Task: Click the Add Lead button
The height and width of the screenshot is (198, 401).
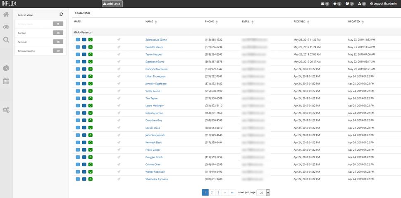Action: click(x=112, y=4)
